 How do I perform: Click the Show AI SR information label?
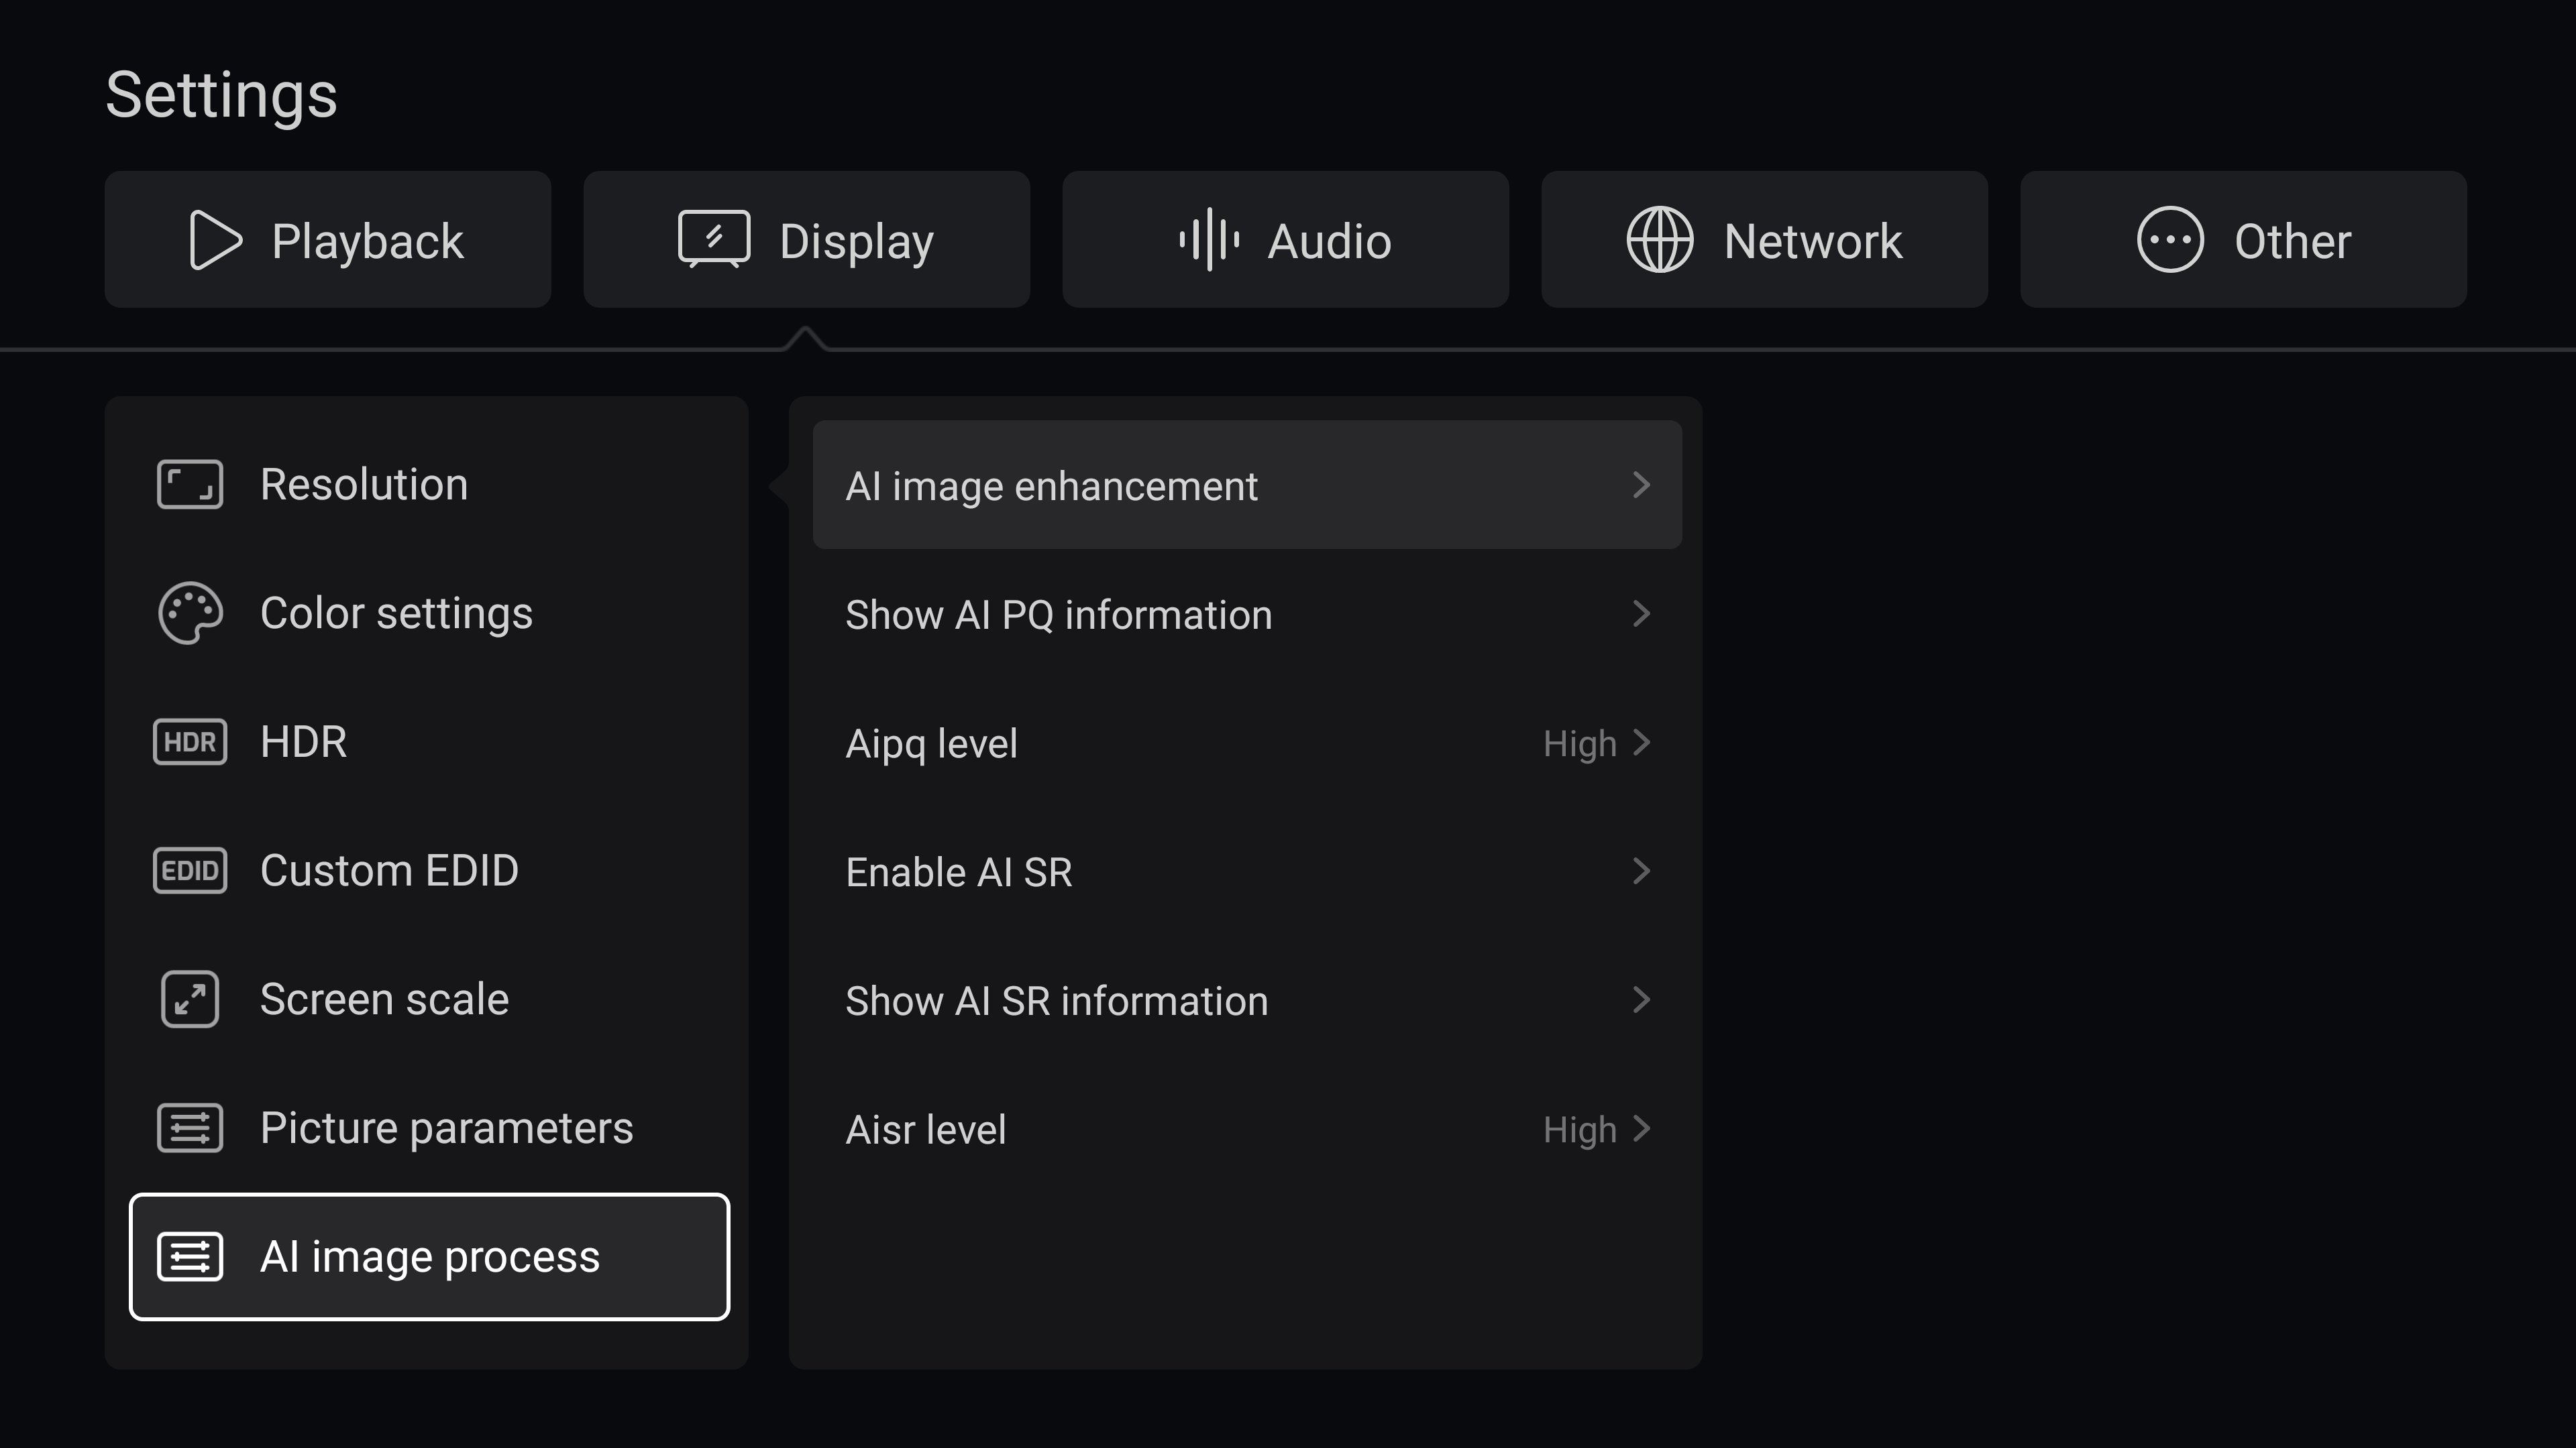1057,1002
